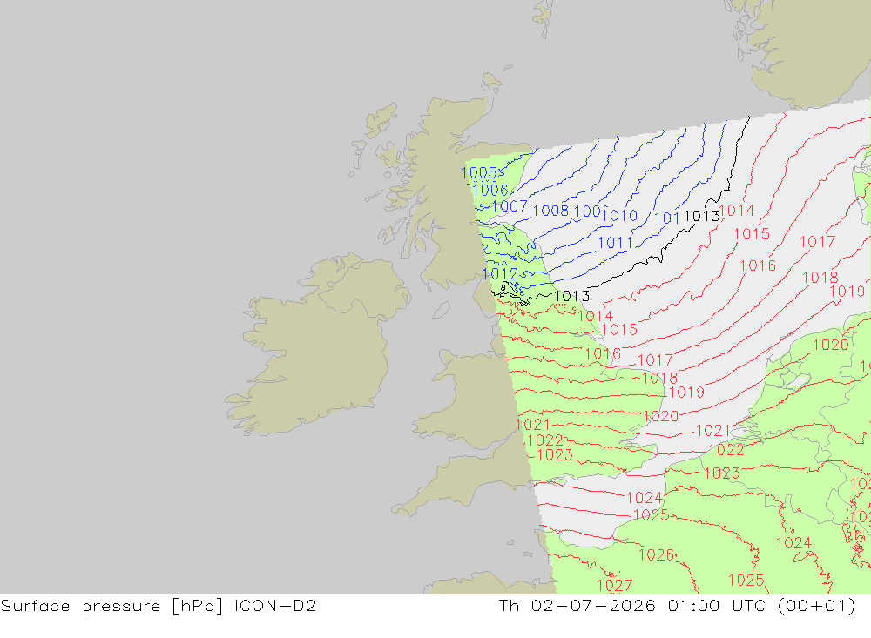This screenshot has height=638, width=871.
Task: Click the blue 1008 isobar label
Action: click(550, 211)
